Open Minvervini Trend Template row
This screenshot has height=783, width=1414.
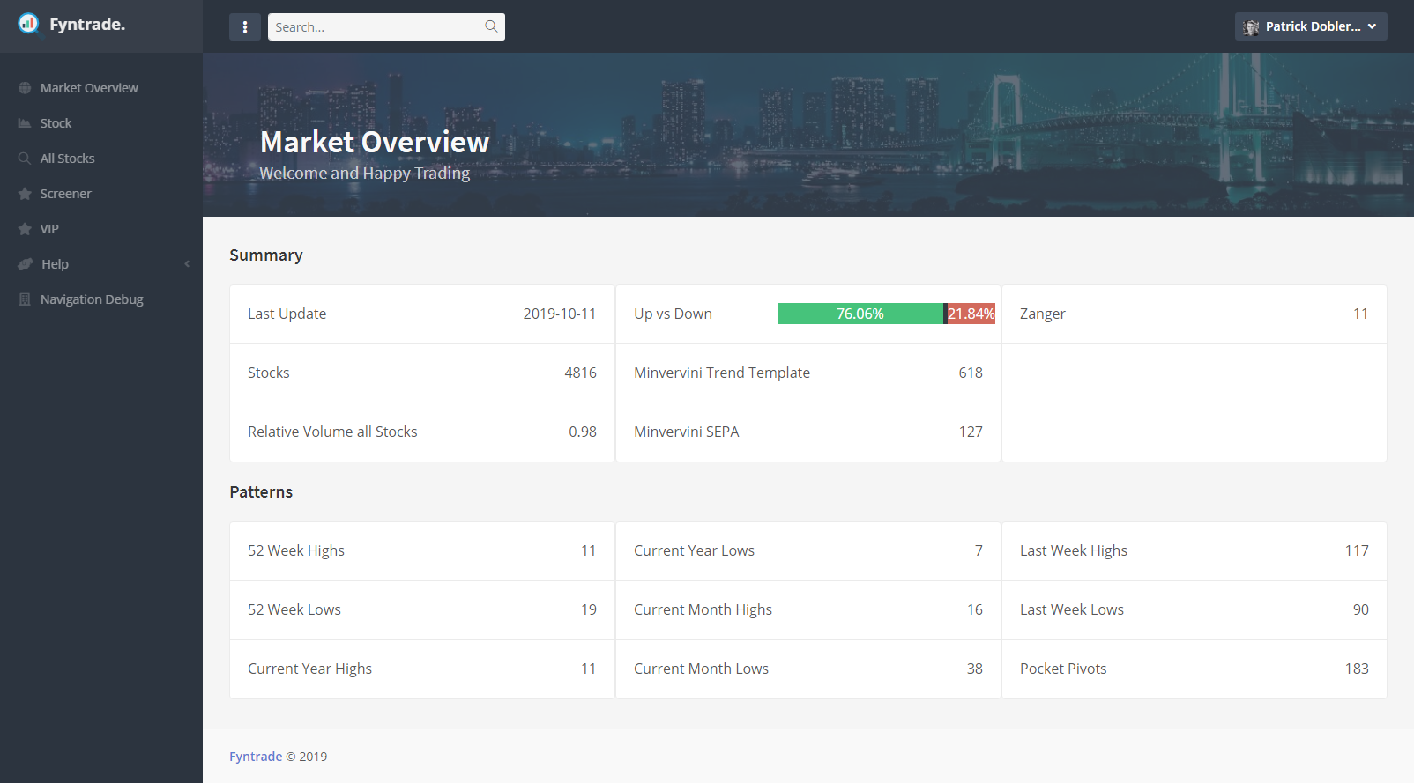click(808, 373)
